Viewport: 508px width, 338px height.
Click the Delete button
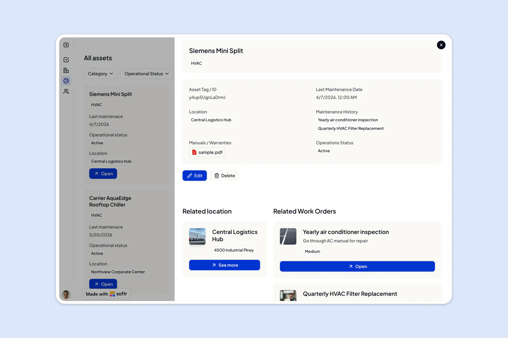point(225,175)
